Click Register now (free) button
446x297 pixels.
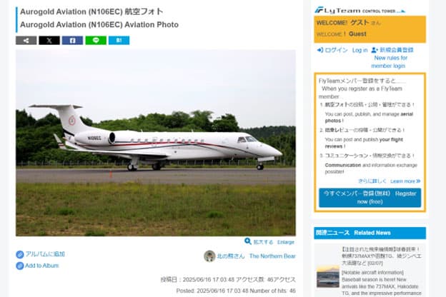point(370,198)
